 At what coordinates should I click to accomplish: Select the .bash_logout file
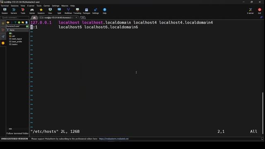tap(16, 39)
